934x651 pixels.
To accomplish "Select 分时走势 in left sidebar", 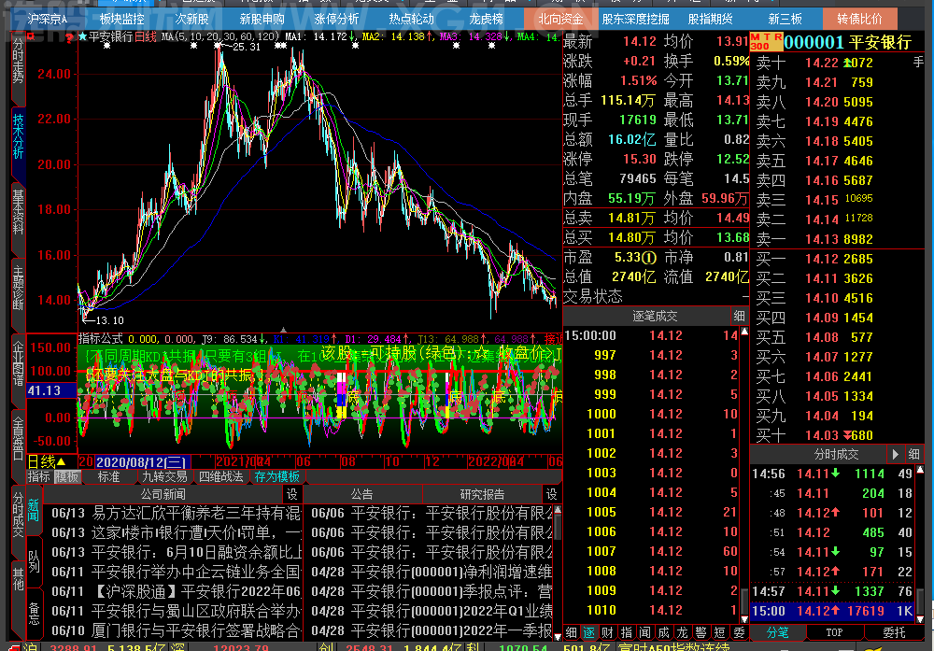I will coord(19,62).
